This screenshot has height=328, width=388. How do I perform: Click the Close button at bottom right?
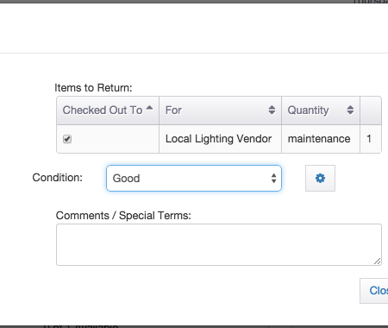pyautogui.click(x=374, y=291)
